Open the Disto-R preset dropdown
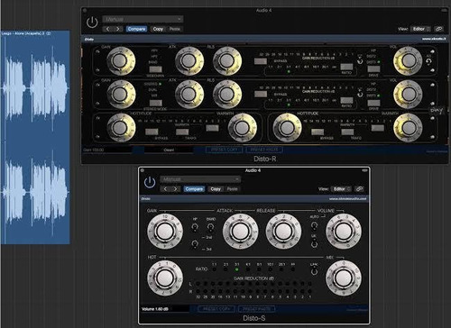This screenshot has height=328, width=451. click(143, 19)
